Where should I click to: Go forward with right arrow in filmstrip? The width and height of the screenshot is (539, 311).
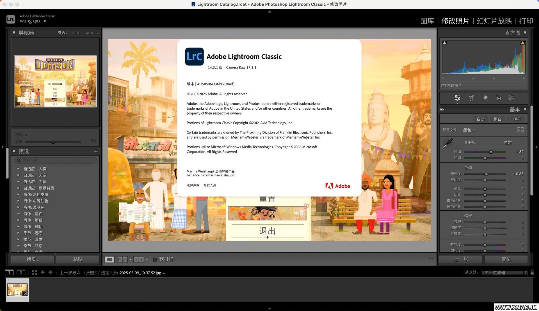[50, 273]
